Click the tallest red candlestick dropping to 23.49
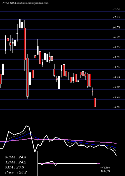This screenshot has height=176, width=125. pyautogui.click(x=27, y=77)
